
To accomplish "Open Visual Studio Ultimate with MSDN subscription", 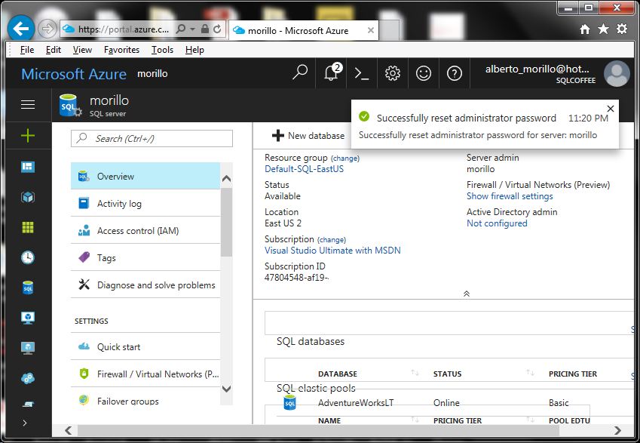I will [332, 251].
